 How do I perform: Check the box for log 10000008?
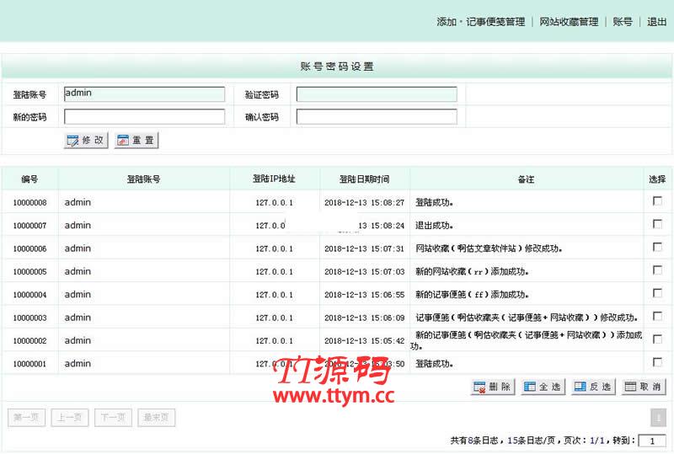point(657,200)
